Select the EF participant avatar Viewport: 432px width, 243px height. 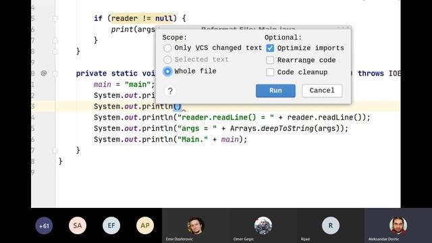(x=111, y=225)
